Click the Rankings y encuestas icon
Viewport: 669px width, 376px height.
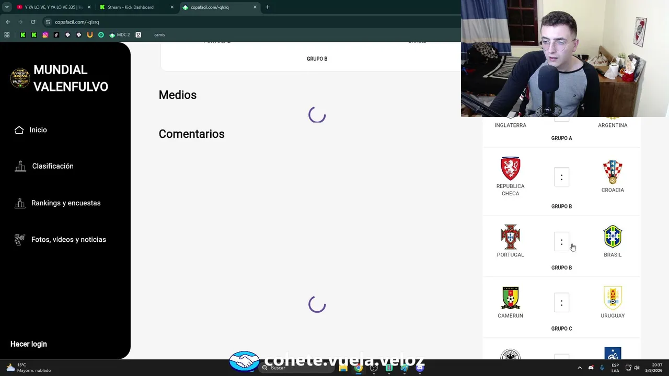(x=20, y=203)
